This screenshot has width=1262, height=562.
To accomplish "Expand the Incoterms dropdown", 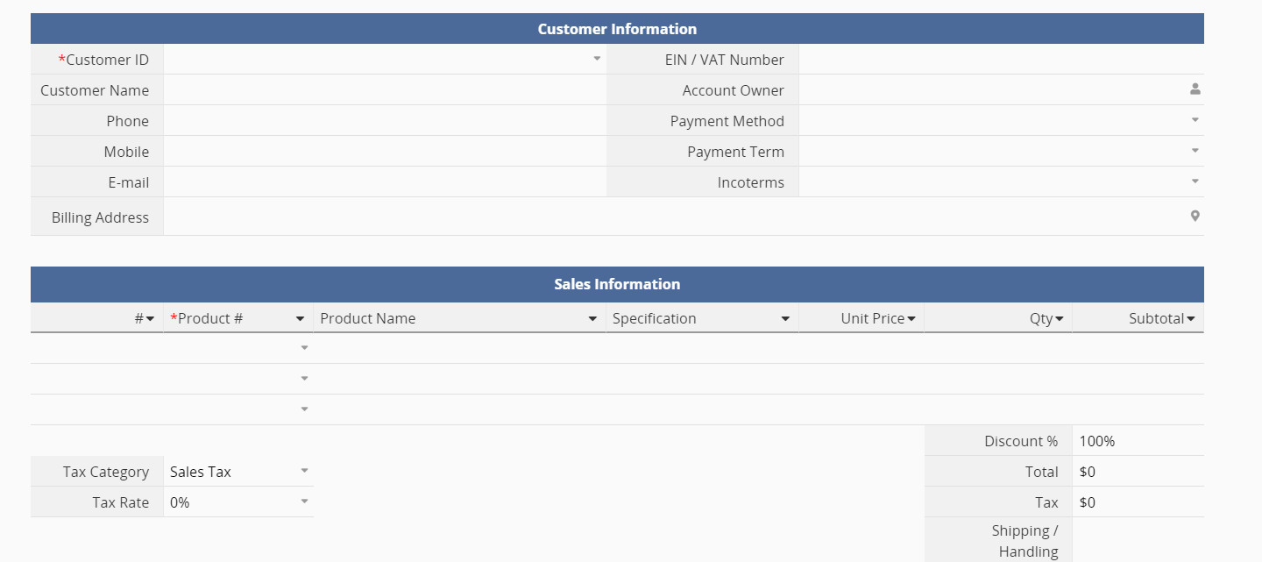I will coord(1195,181).
